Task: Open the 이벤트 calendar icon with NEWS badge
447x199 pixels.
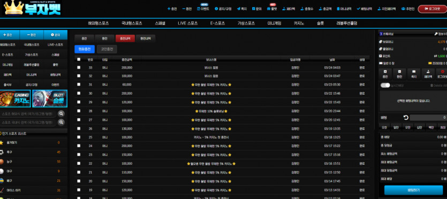Action: coord(199,9)
